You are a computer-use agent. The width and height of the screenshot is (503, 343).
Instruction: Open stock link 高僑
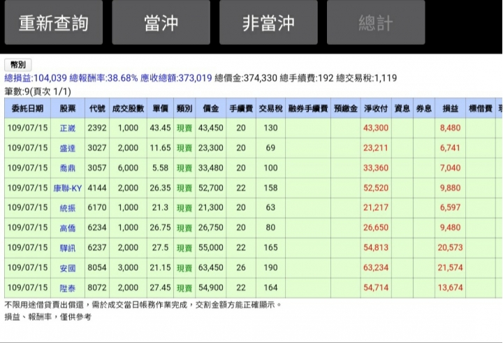click(x=68, y=228)
